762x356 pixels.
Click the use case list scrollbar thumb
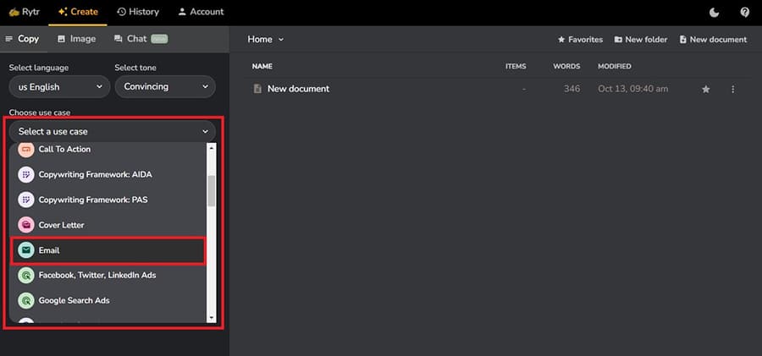point(211,191)
